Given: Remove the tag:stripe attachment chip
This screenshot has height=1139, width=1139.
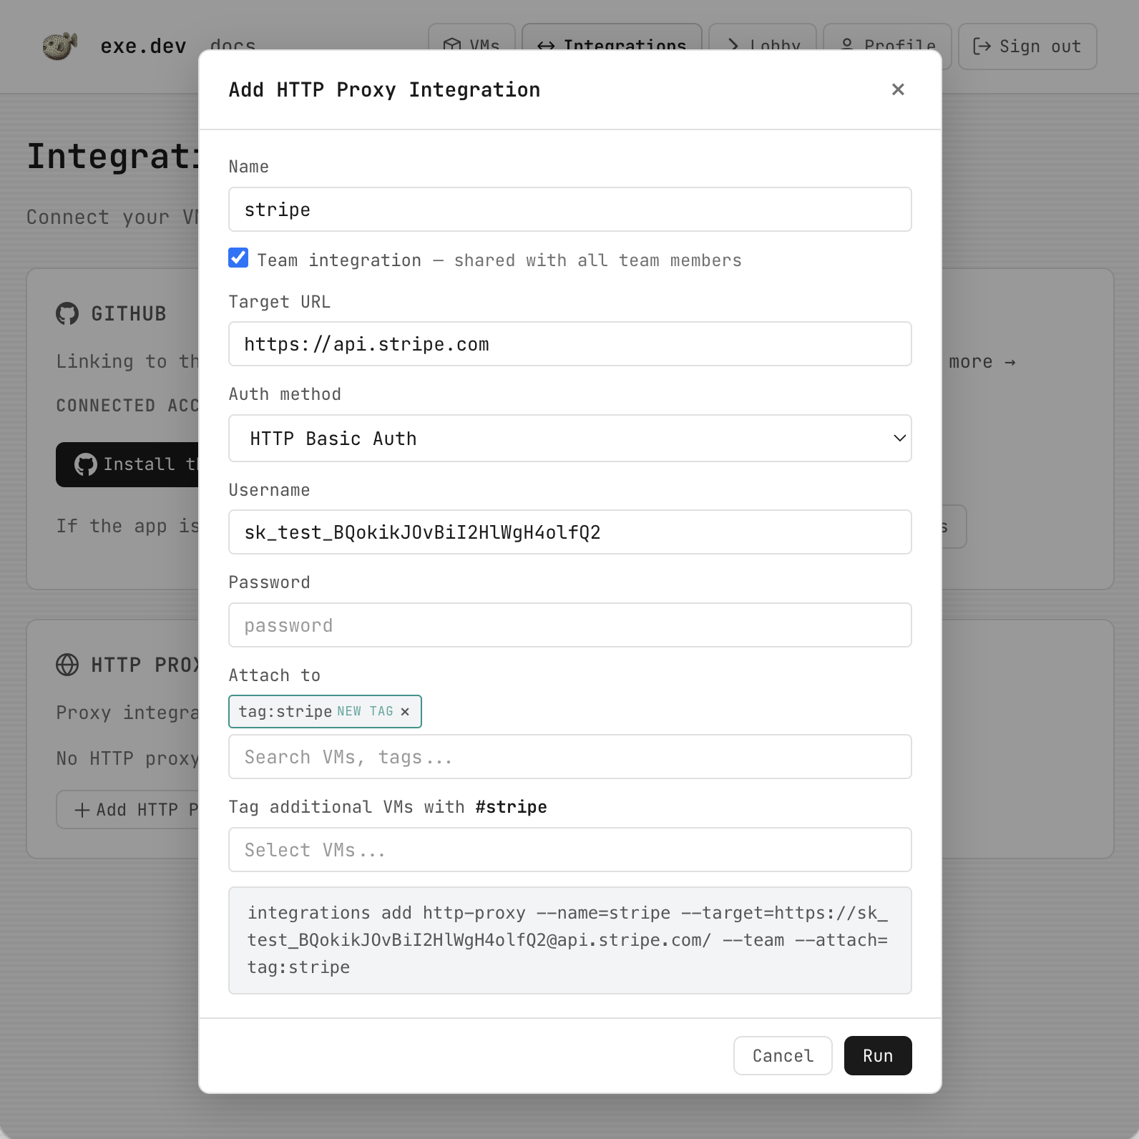Looking at the screenshot, I should coord(405,711).
